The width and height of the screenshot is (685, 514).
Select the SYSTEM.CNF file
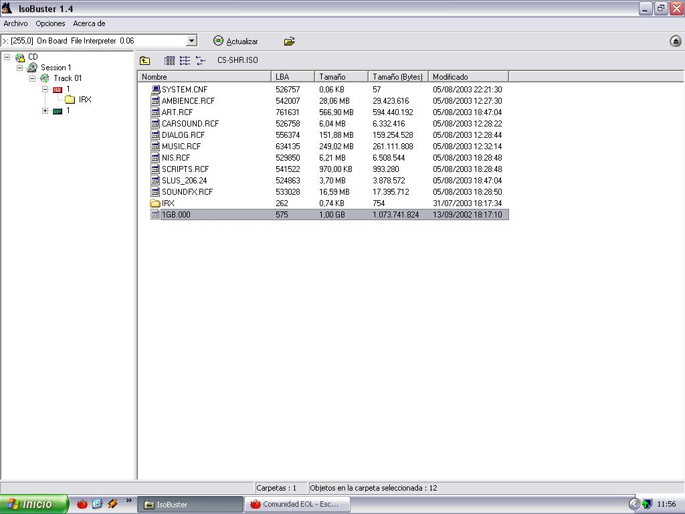click(184, 90)
